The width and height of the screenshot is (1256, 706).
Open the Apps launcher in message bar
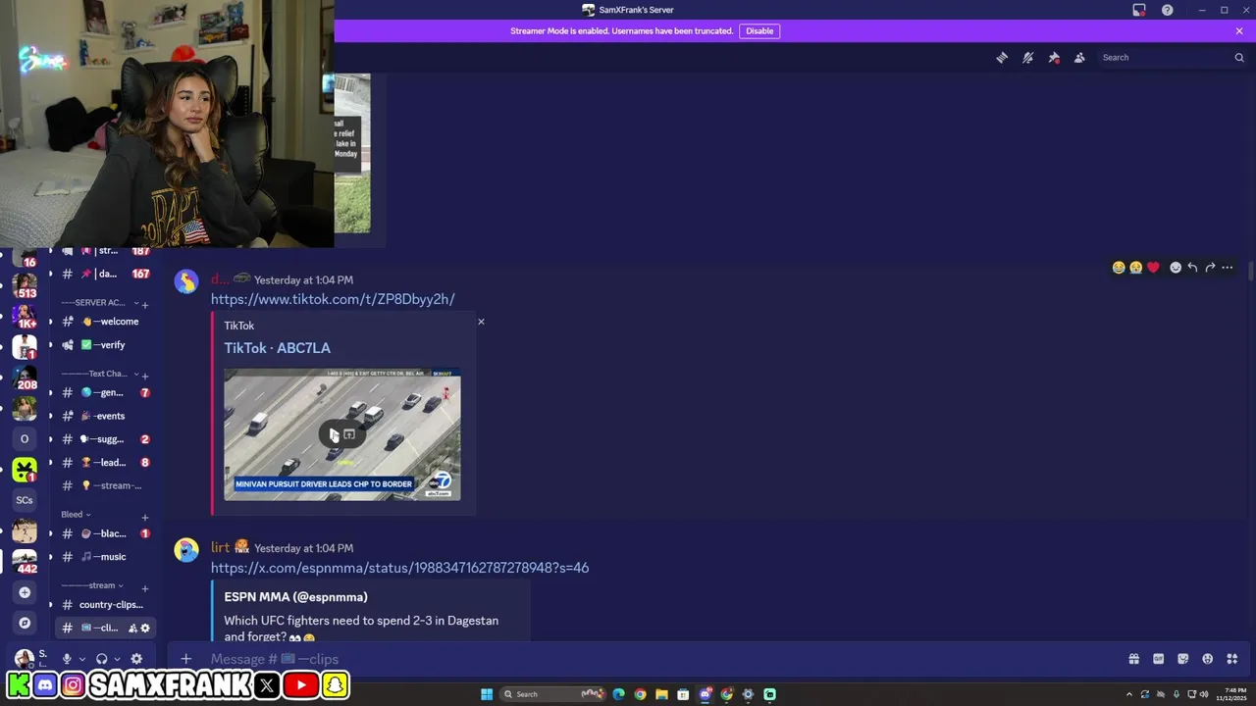tap(1232, 659)
